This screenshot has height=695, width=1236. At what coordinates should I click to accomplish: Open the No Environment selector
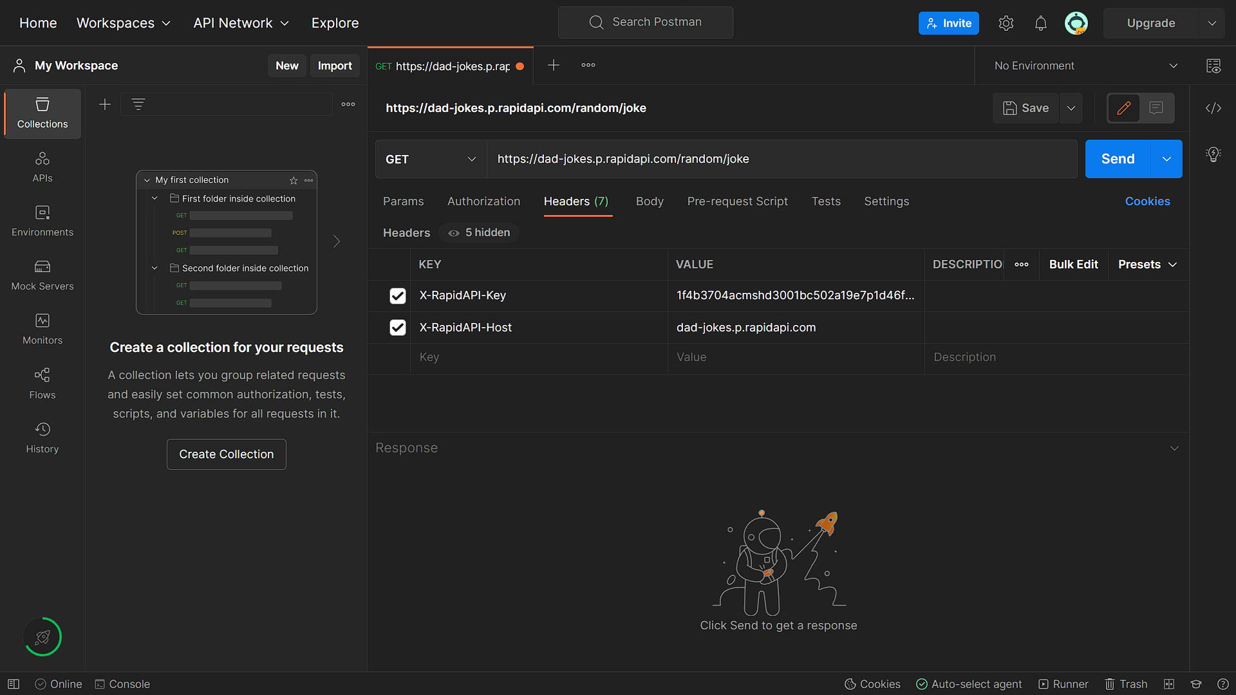(x=1085, y=66)
